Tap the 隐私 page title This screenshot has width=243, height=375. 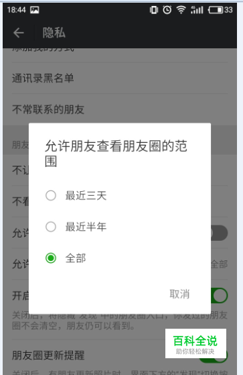[54, 33]
